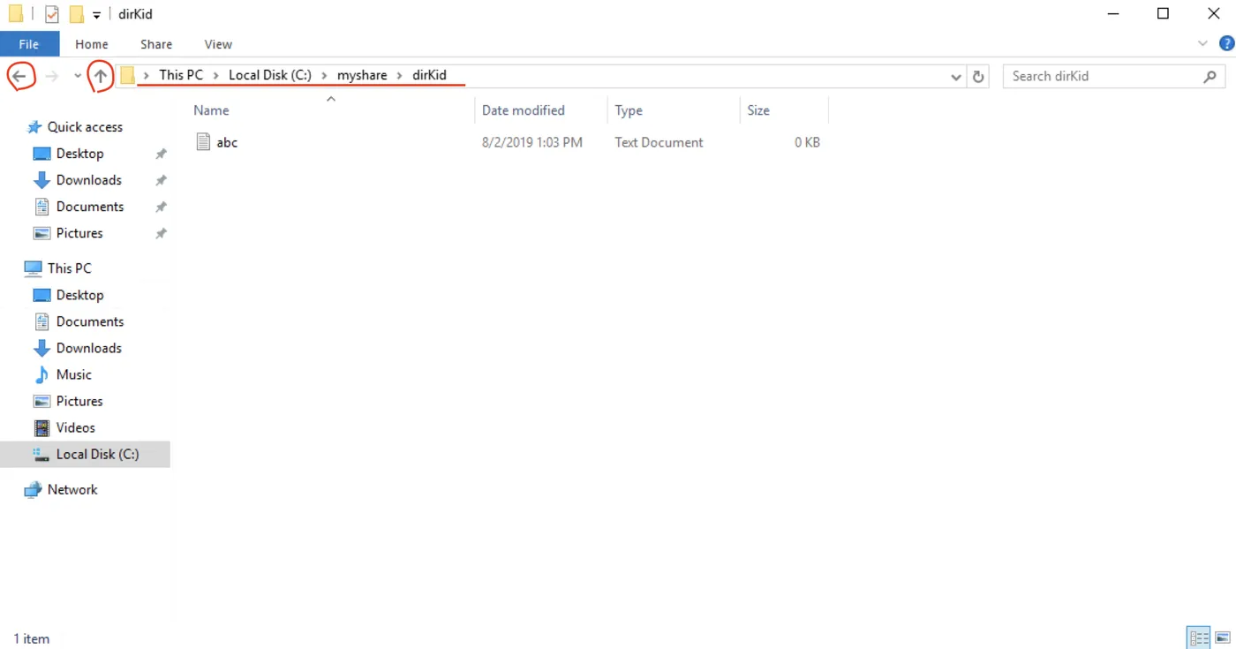This screenshot has width=1236, height=649.
Task: Open Help with the blue question mark icon
Action: (x=1226, y=43)
